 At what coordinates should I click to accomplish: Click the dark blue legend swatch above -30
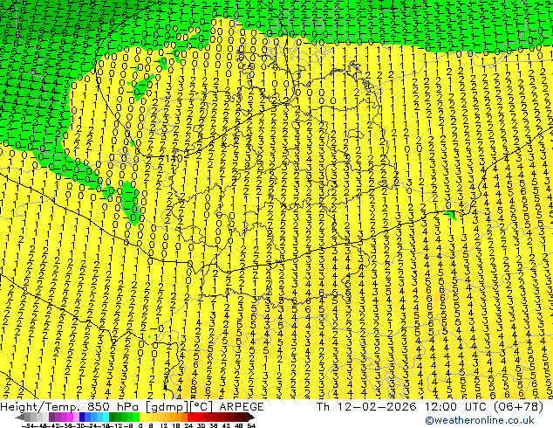pos(82,418)
